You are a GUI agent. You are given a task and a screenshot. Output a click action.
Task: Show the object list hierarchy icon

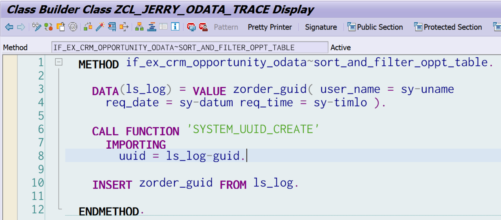(x=139, y=27)
